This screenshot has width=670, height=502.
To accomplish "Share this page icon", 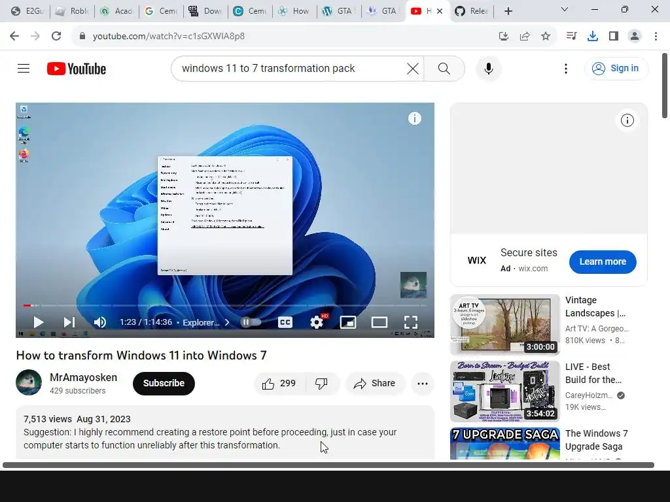I will (525, 36).
